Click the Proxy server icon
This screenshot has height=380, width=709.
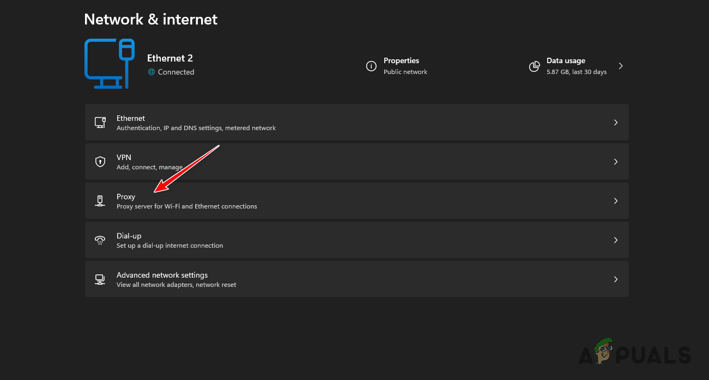tap(100, 200)
